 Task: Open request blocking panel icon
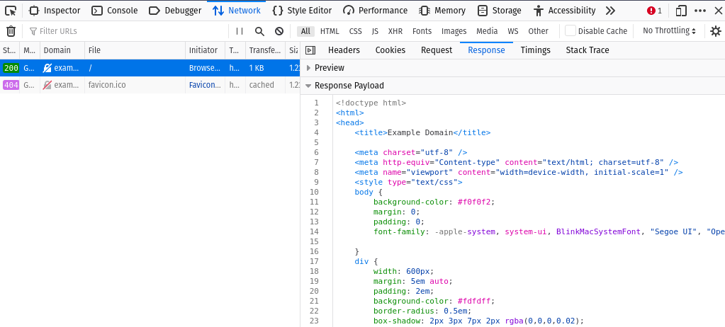click(279, 31)
